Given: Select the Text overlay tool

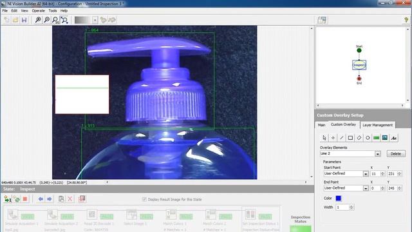Looking at the screenshot, I should (x=393, y=138).
